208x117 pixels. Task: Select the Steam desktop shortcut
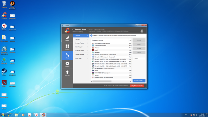pyautogui.click(x=4, y=72)
